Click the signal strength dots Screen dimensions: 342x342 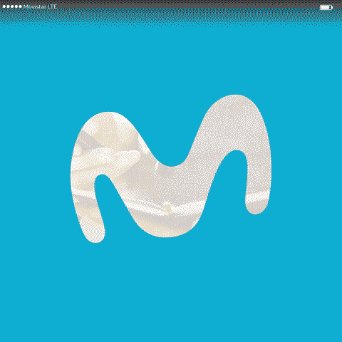(12, 6)
